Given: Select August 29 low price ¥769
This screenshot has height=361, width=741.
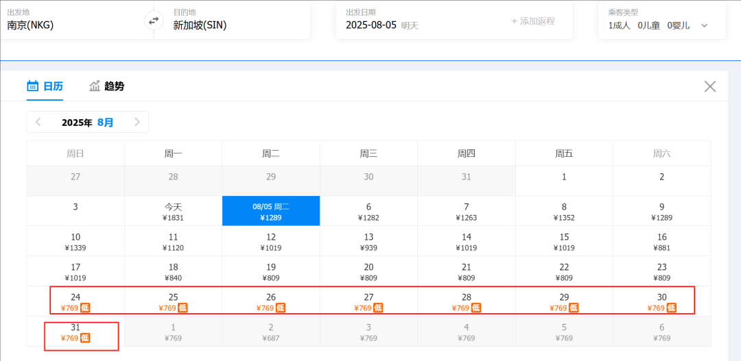Looking at the screenshot, I should coord(564,301).
